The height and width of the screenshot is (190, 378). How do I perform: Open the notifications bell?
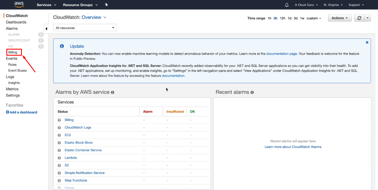click(x=287, y=5)
